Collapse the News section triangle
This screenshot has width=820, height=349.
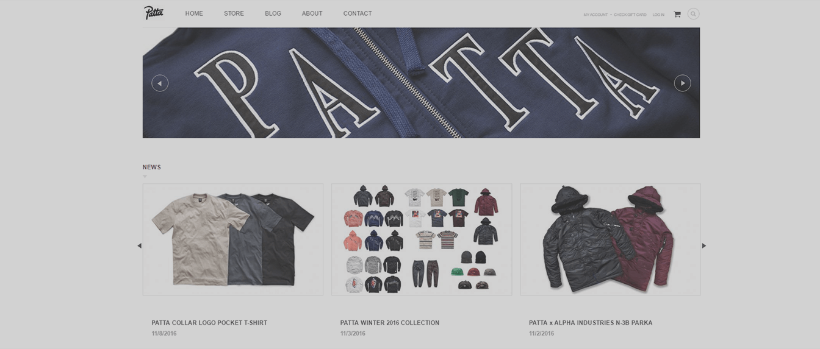pyautogui.click(x=145, y=177)
